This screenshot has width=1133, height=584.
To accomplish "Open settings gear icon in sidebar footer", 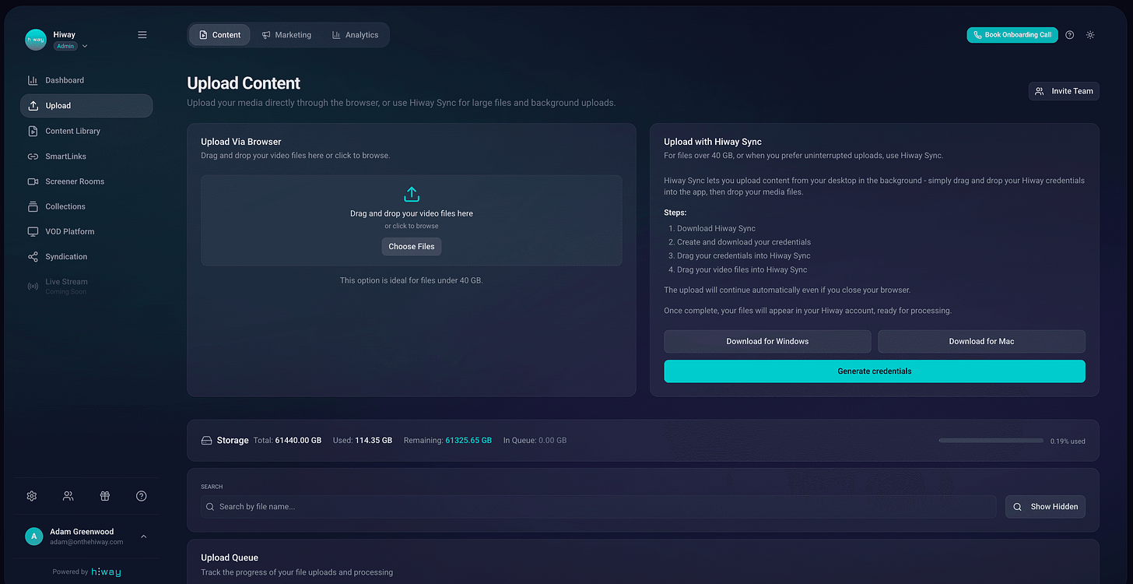I will [32, 496].
